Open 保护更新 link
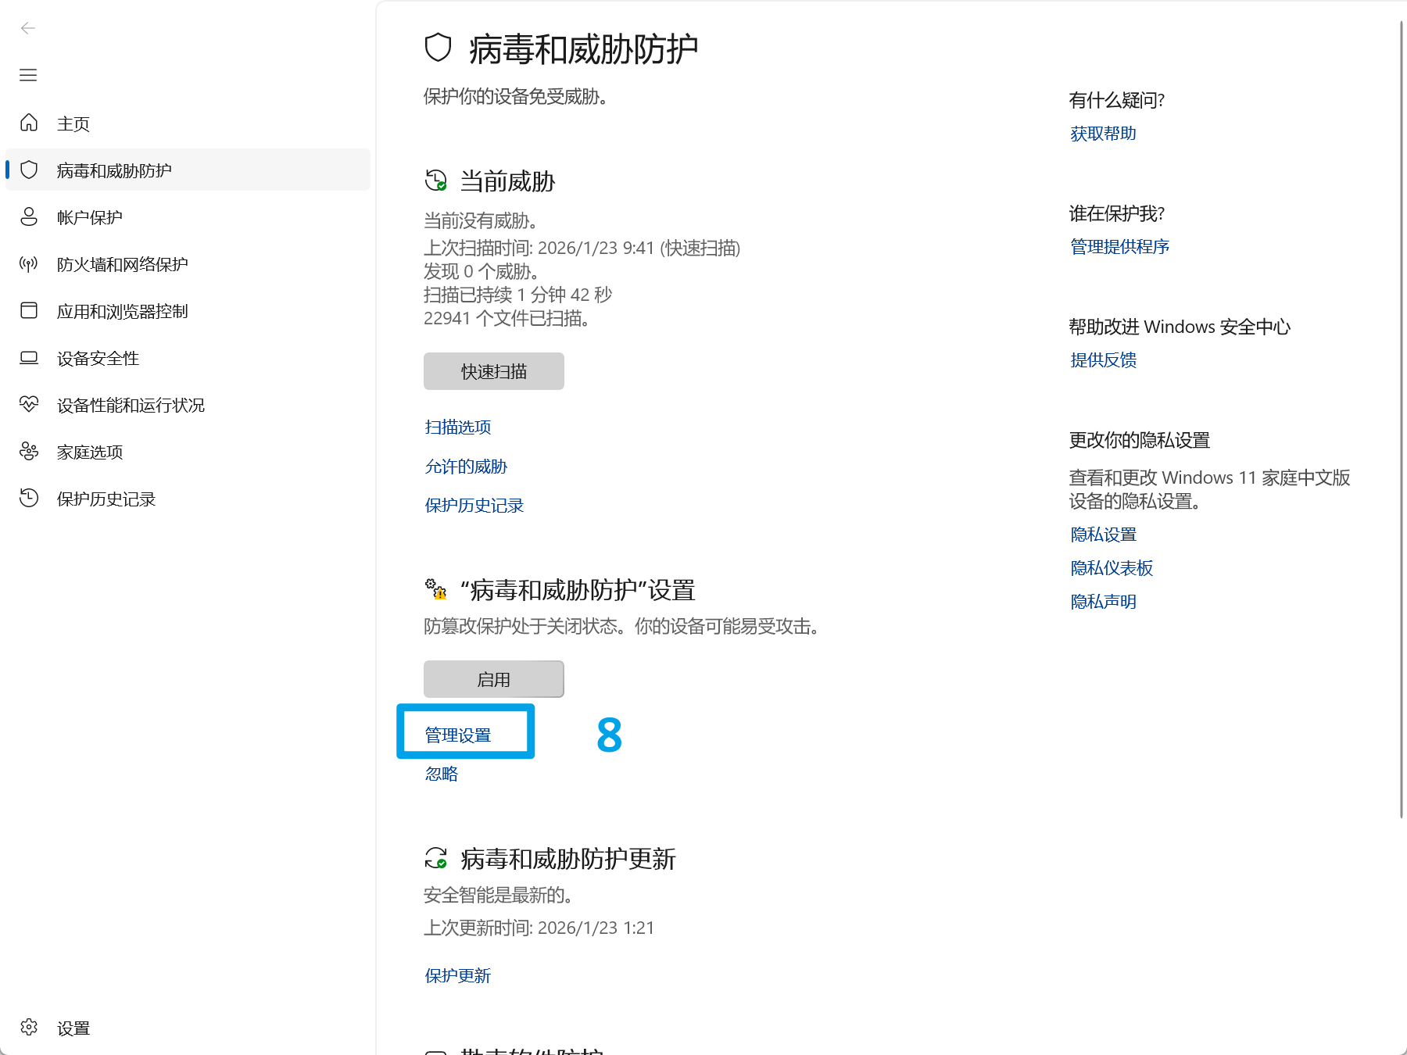This screenshot has width=1407, height=1055. point(458,975)
